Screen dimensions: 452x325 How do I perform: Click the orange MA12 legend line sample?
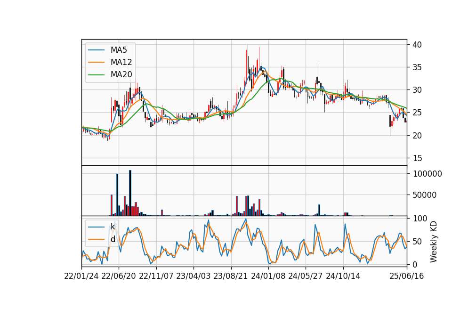coord(96,62)
